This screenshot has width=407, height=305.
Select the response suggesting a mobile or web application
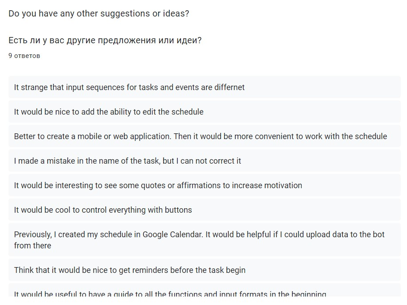point(200,136)
